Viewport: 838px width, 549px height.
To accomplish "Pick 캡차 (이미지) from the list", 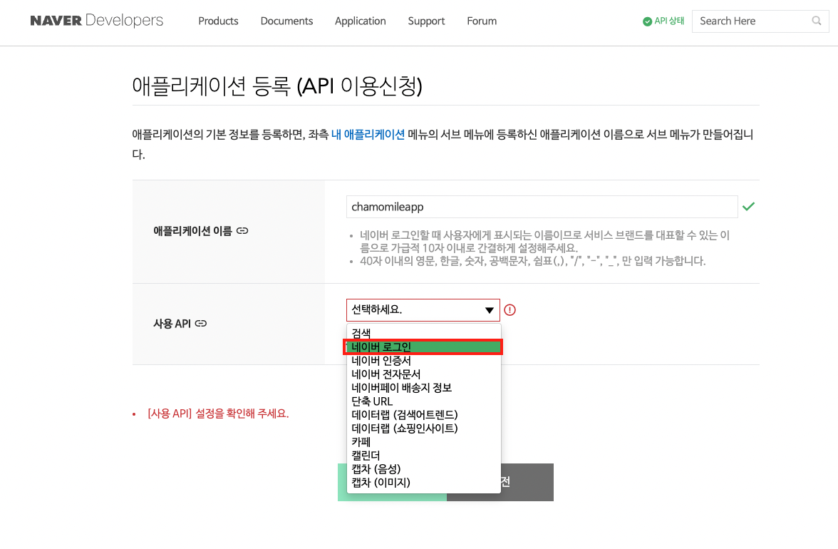I will click(x=381, y=483).
